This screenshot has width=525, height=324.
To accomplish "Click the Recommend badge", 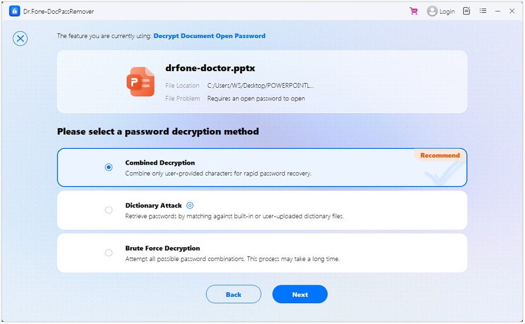I will tap(439, 155).
